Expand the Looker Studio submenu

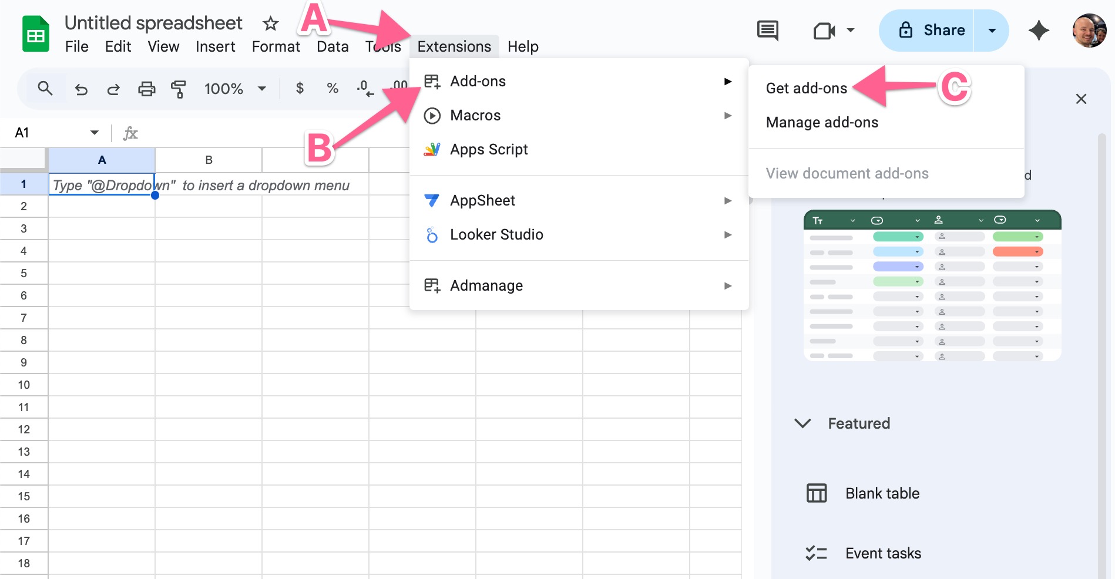pos(579,234)
